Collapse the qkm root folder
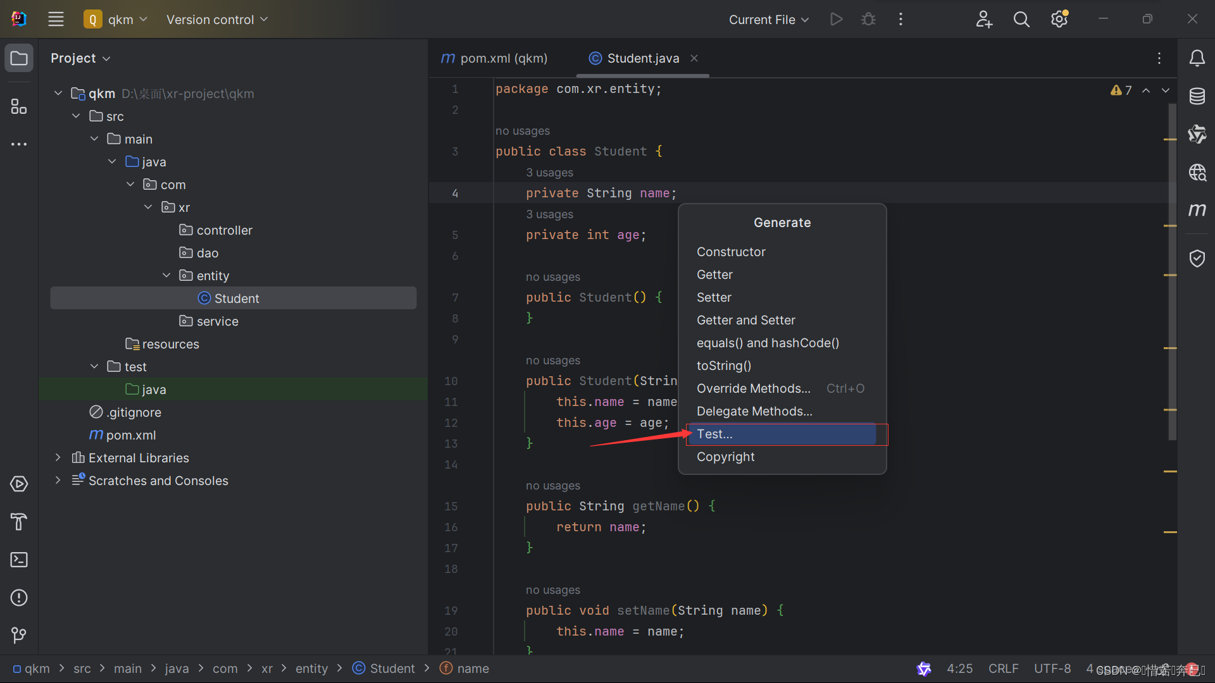Viewport: 1215px width, 683px height. [58, 94]
